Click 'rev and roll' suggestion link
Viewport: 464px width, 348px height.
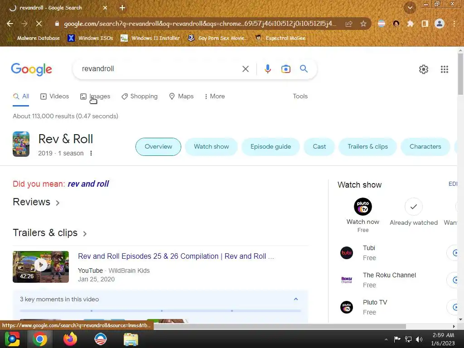[88, 184]
